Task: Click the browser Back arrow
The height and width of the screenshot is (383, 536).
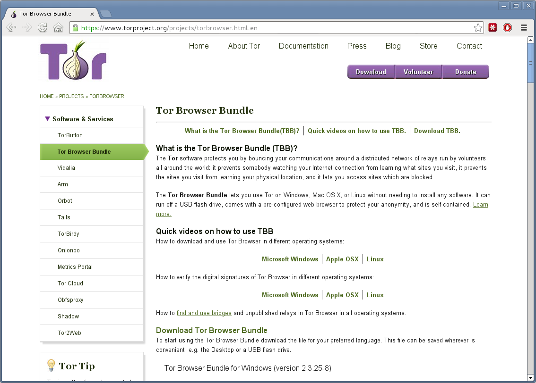Action: click(11, 28)
